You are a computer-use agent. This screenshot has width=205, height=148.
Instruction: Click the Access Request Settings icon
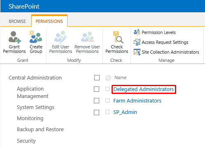(137, 42)
